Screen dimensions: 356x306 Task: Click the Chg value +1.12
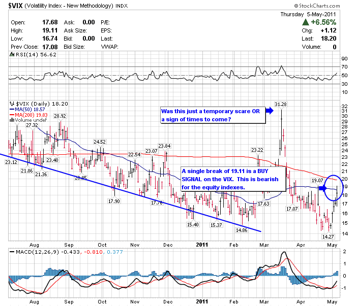pos(329,30)
